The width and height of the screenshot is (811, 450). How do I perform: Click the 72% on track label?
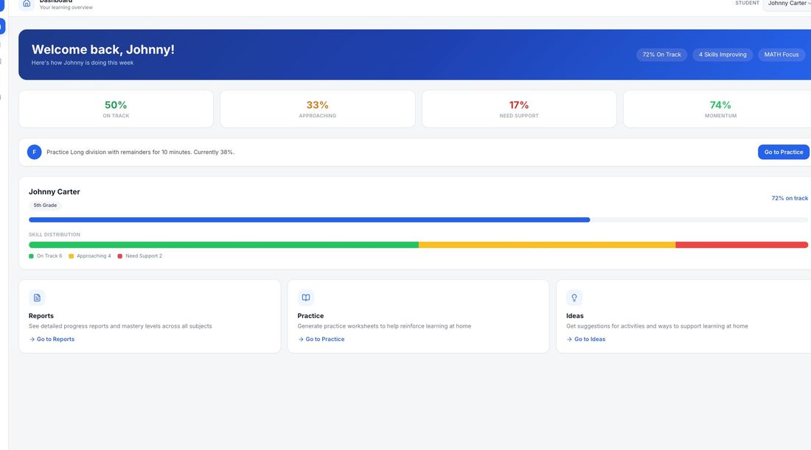tap(790, 198)
